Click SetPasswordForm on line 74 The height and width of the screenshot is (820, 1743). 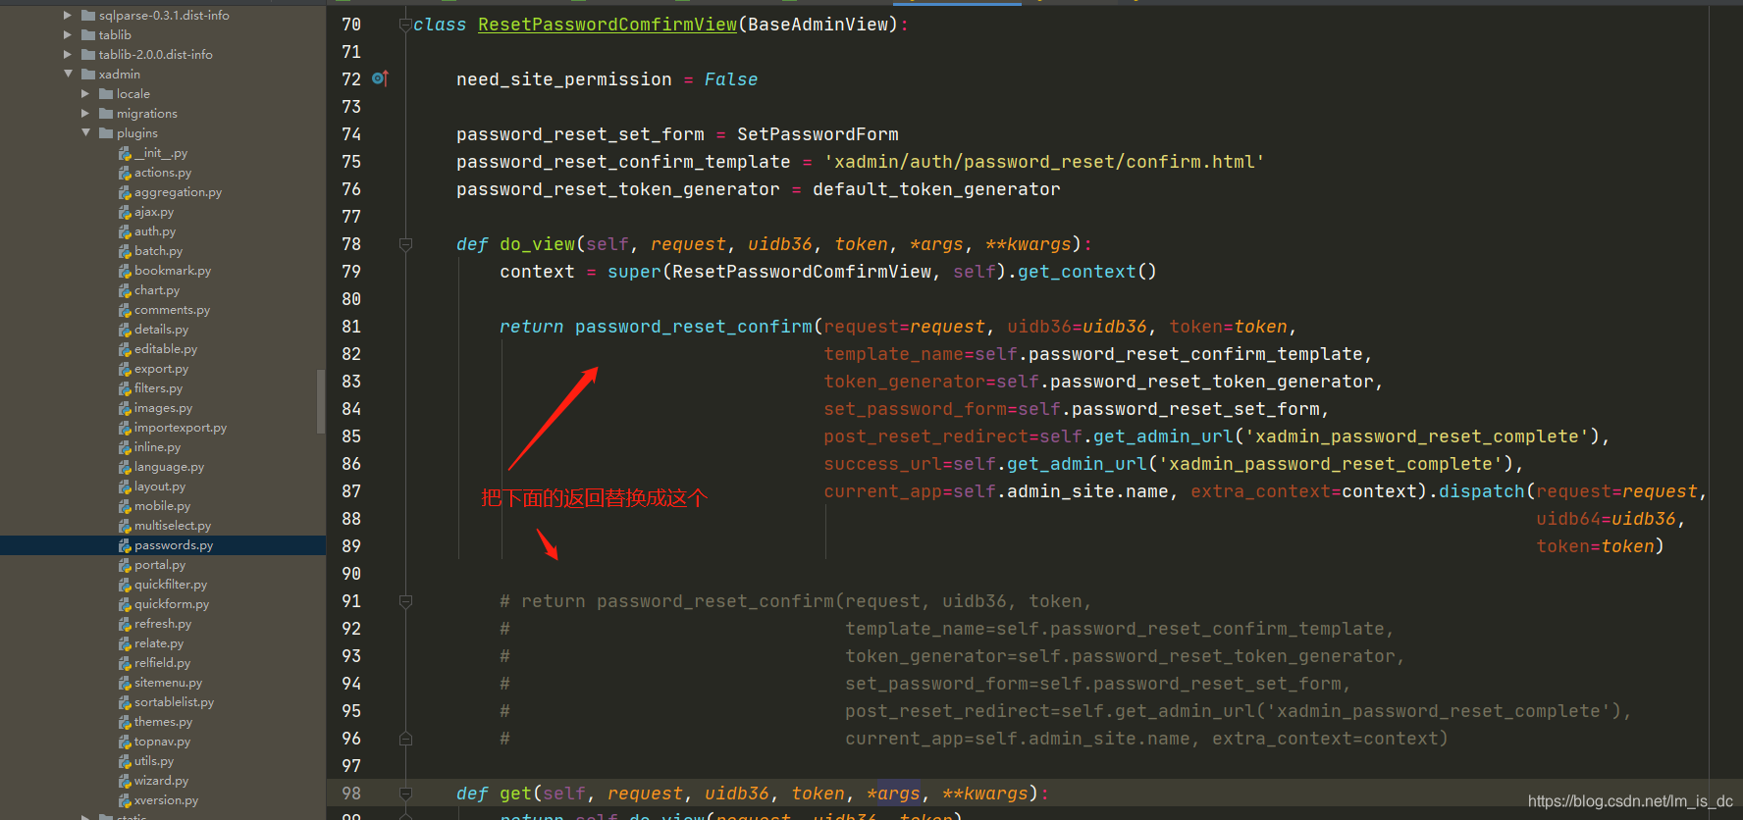[x=818, y=134]
